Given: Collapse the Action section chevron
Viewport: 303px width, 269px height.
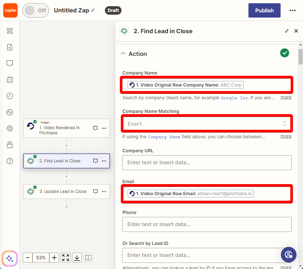Looking at the screenshot, I should [x=123, y=54].
